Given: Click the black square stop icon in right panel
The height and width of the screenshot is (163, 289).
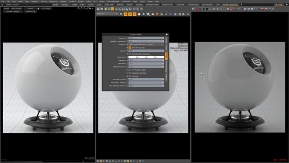Looking at the screenshot, I should pos(207,9).
